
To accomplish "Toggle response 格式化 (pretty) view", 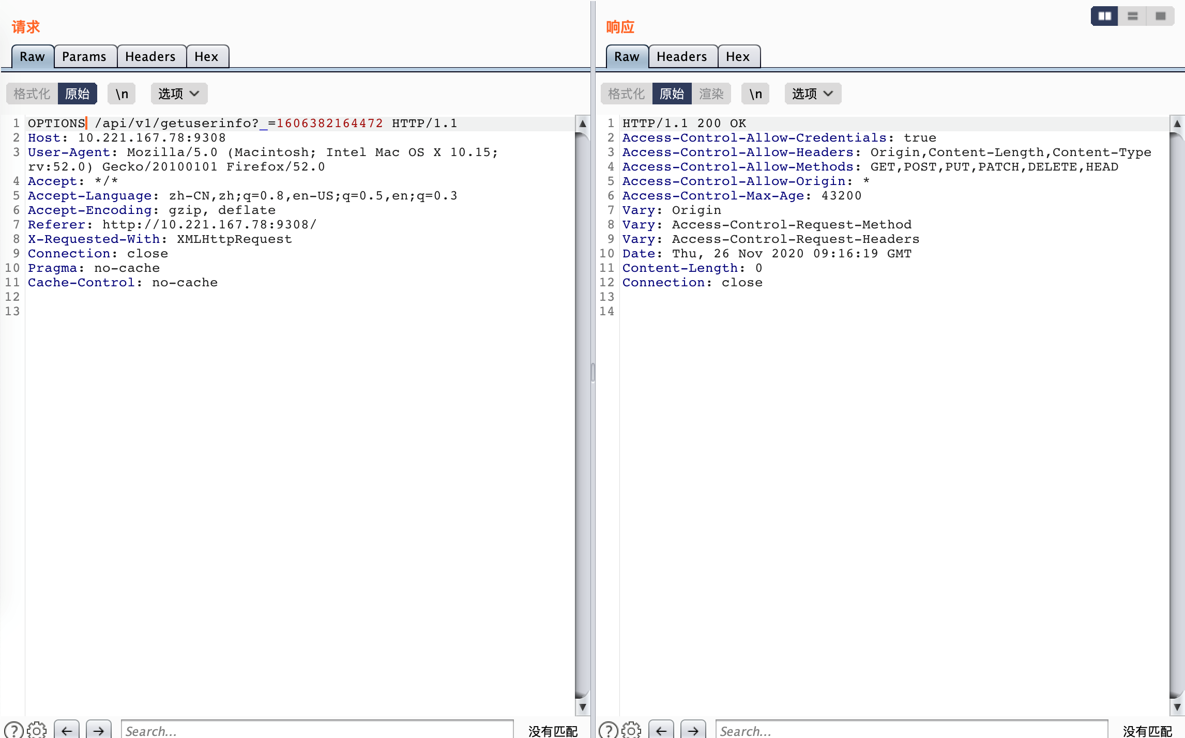I will point(627,94).
